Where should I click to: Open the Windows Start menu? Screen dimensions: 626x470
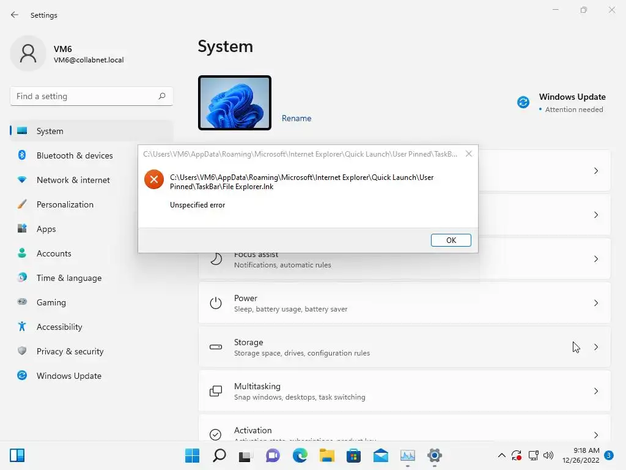click(x=192, y=455)
